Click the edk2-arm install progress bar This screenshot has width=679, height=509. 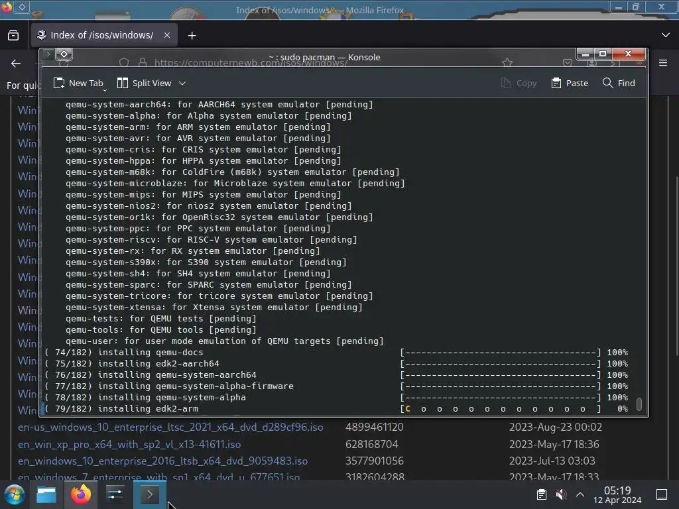pos(501,409)
